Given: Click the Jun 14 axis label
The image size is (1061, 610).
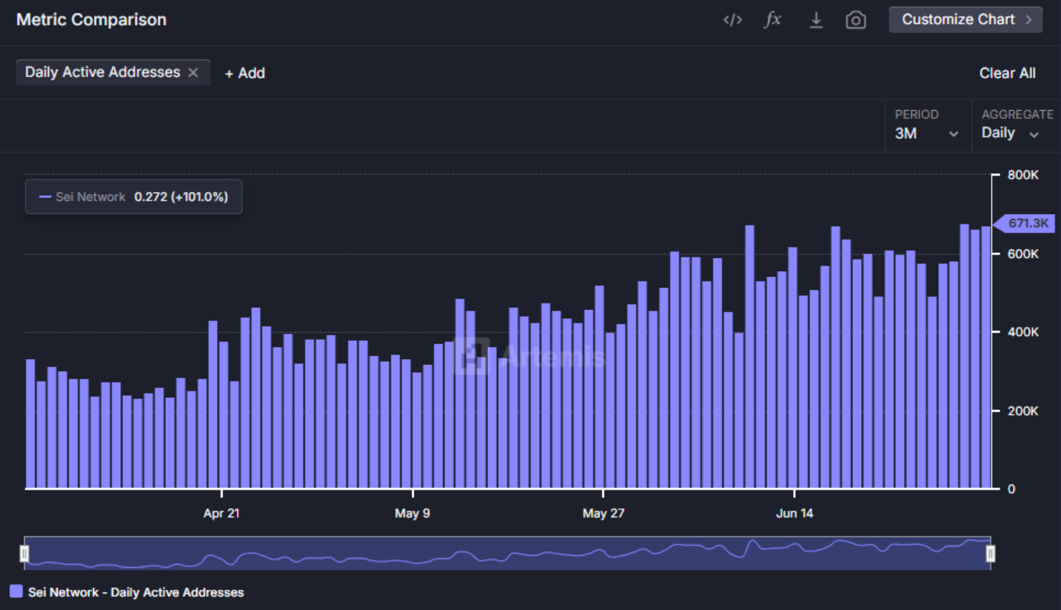Looking at the screenshot, I should click(x=794, y=513).
